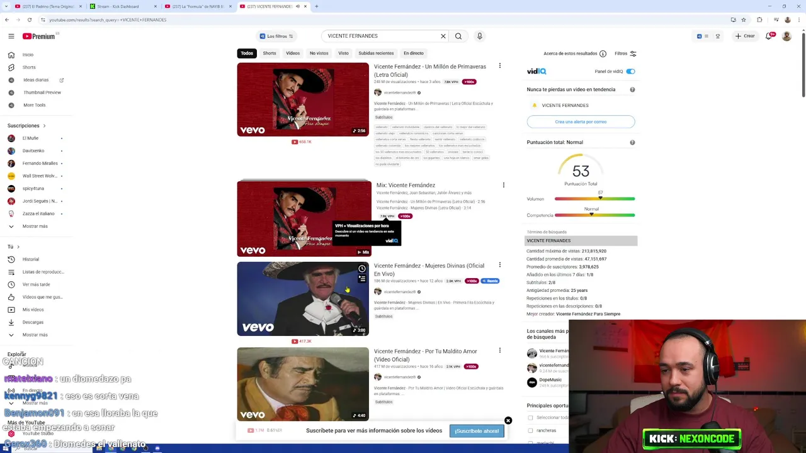
Task: Open the browser tab search dropdown arrow
Action: [x=6, y=6]
